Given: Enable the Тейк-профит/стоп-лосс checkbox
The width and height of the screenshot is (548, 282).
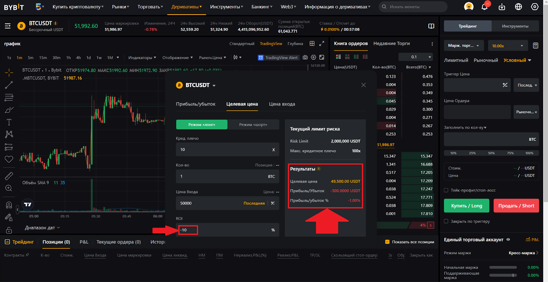Looking at the screenshot, I should click(446, 190).
